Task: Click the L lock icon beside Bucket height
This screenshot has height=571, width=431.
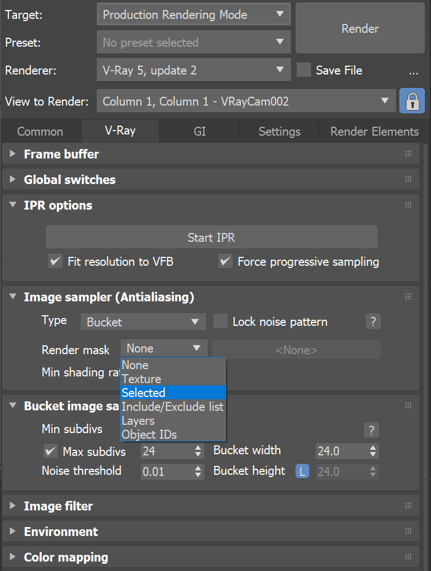Action: (x=302, y=470)
